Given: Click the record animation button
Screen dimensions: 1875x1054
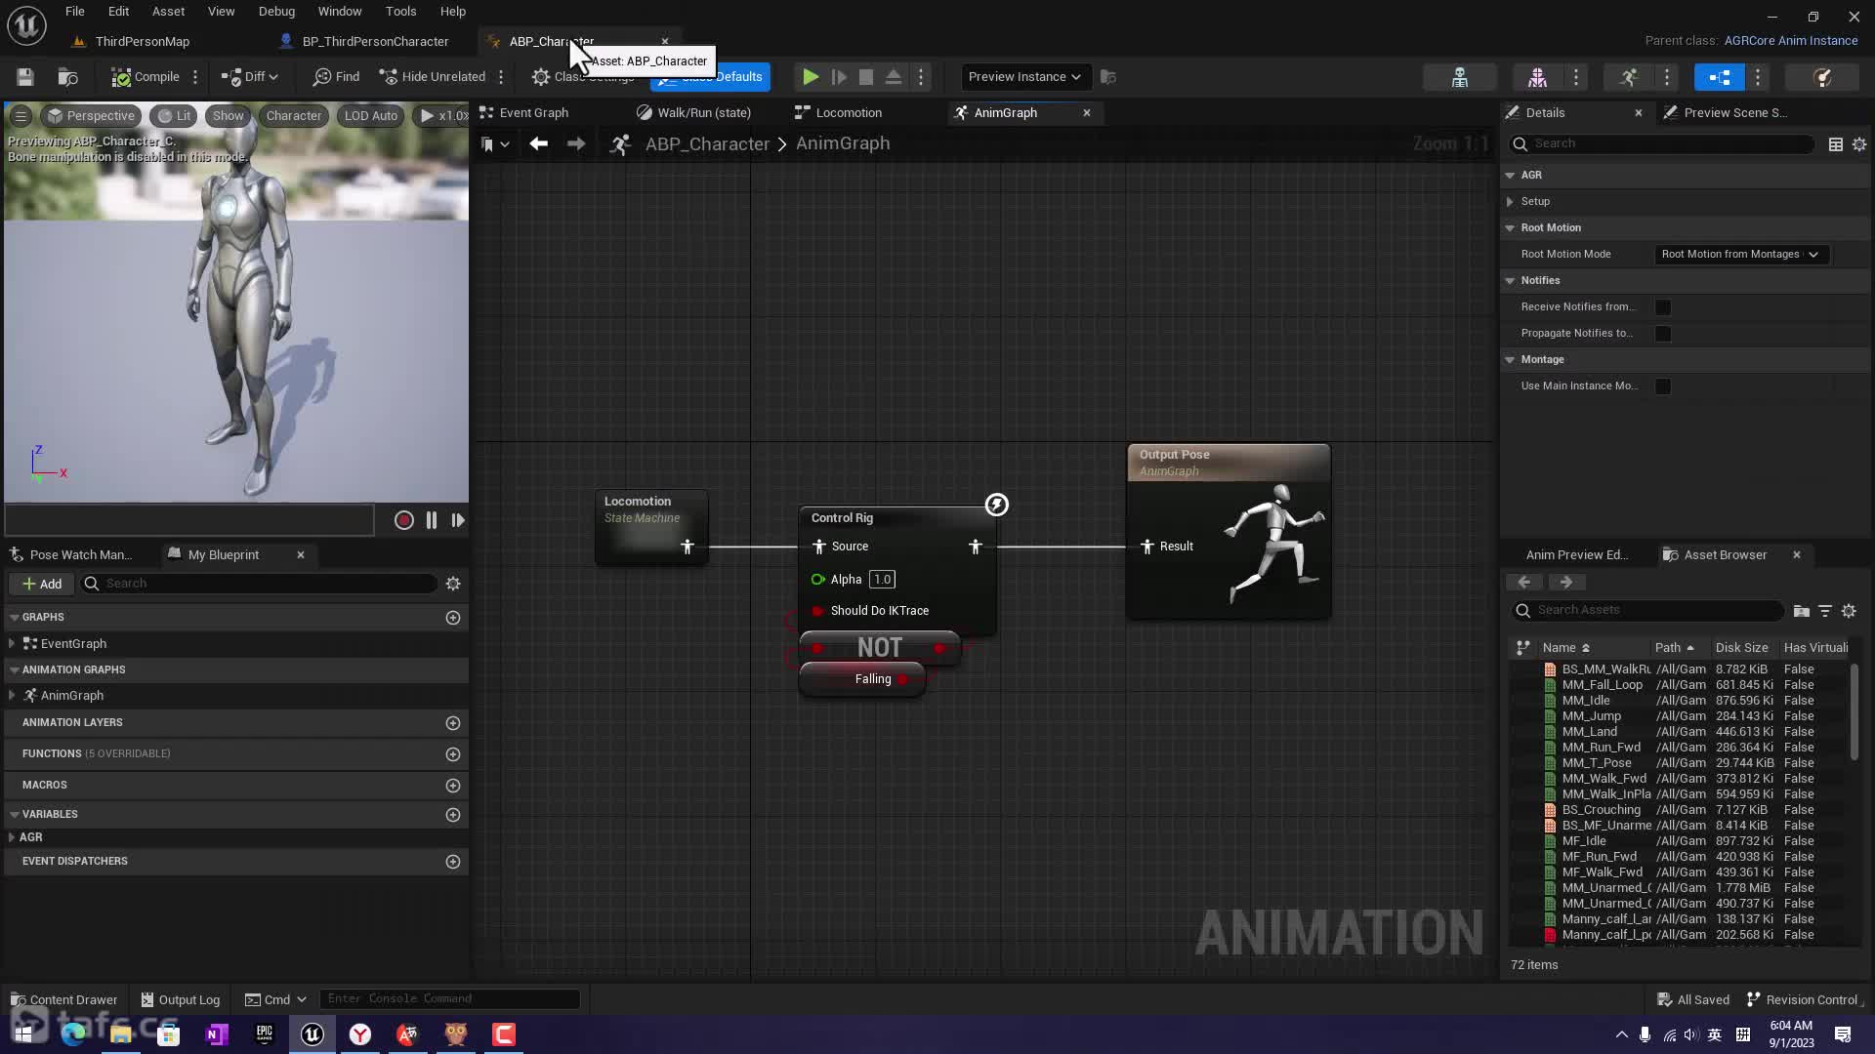Looking at the screenshot, I should 403,521.
